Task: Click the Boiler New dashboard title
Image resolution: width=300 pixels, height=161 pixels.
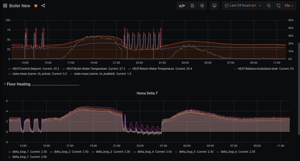Action: 20,6
